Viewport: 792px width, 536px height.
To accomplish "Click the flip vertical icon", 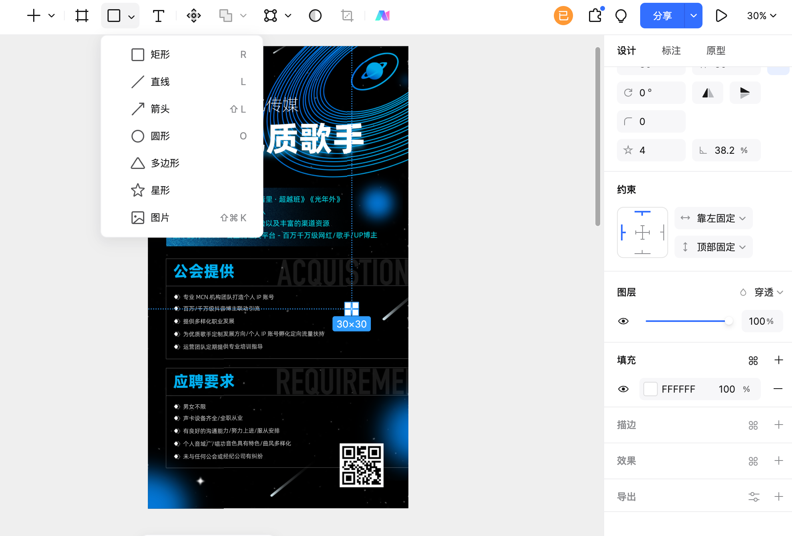I will 745,93.
